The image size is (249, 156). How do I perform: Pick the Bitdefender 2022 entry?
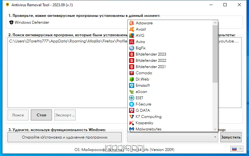click(170, 61)
